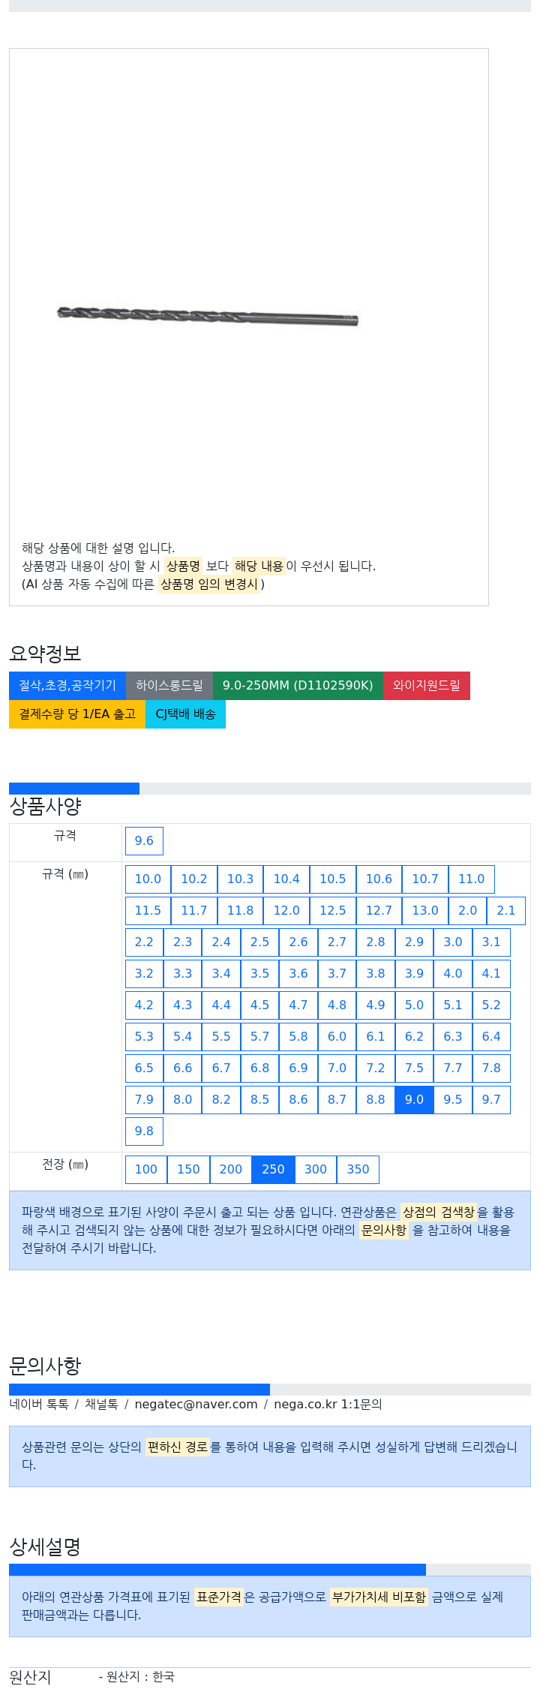The height and width of the screenshot is (1692, 540).
Task: Select the 6.0 mm size button
Action: [337, 1037]
